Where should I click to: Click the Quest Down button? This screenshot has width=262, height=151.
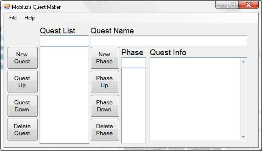pos(23,106)
